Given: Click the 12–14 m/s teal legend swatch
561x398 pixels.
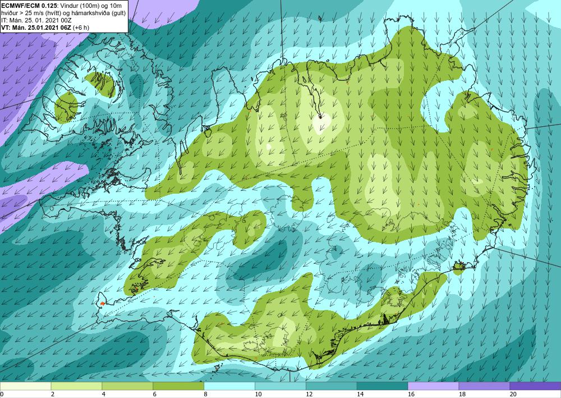Looking at the screenshot, I should click(332, 386).
